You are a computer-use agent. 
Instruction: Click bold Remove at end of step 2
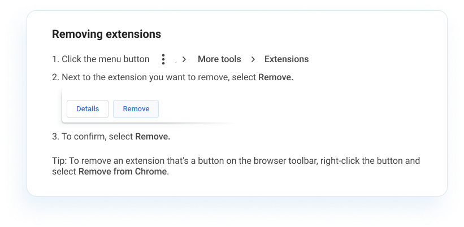[x=276, y=77]
